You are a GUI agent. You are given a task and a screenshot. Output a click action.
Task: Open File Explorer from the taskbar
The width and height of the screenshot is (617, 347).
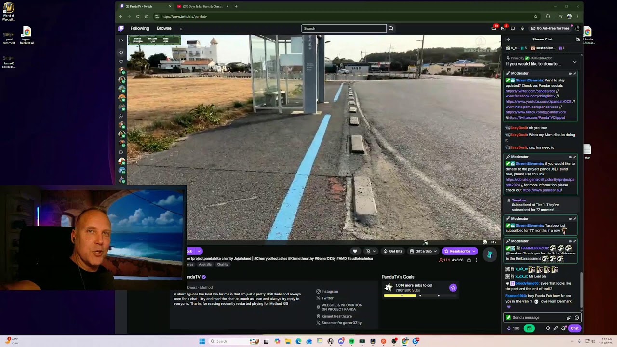[x=288, y=341]
